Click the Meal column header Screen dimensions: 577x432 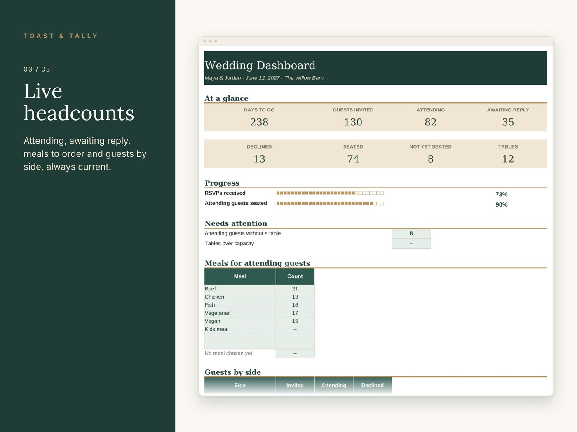click(240, 276)
